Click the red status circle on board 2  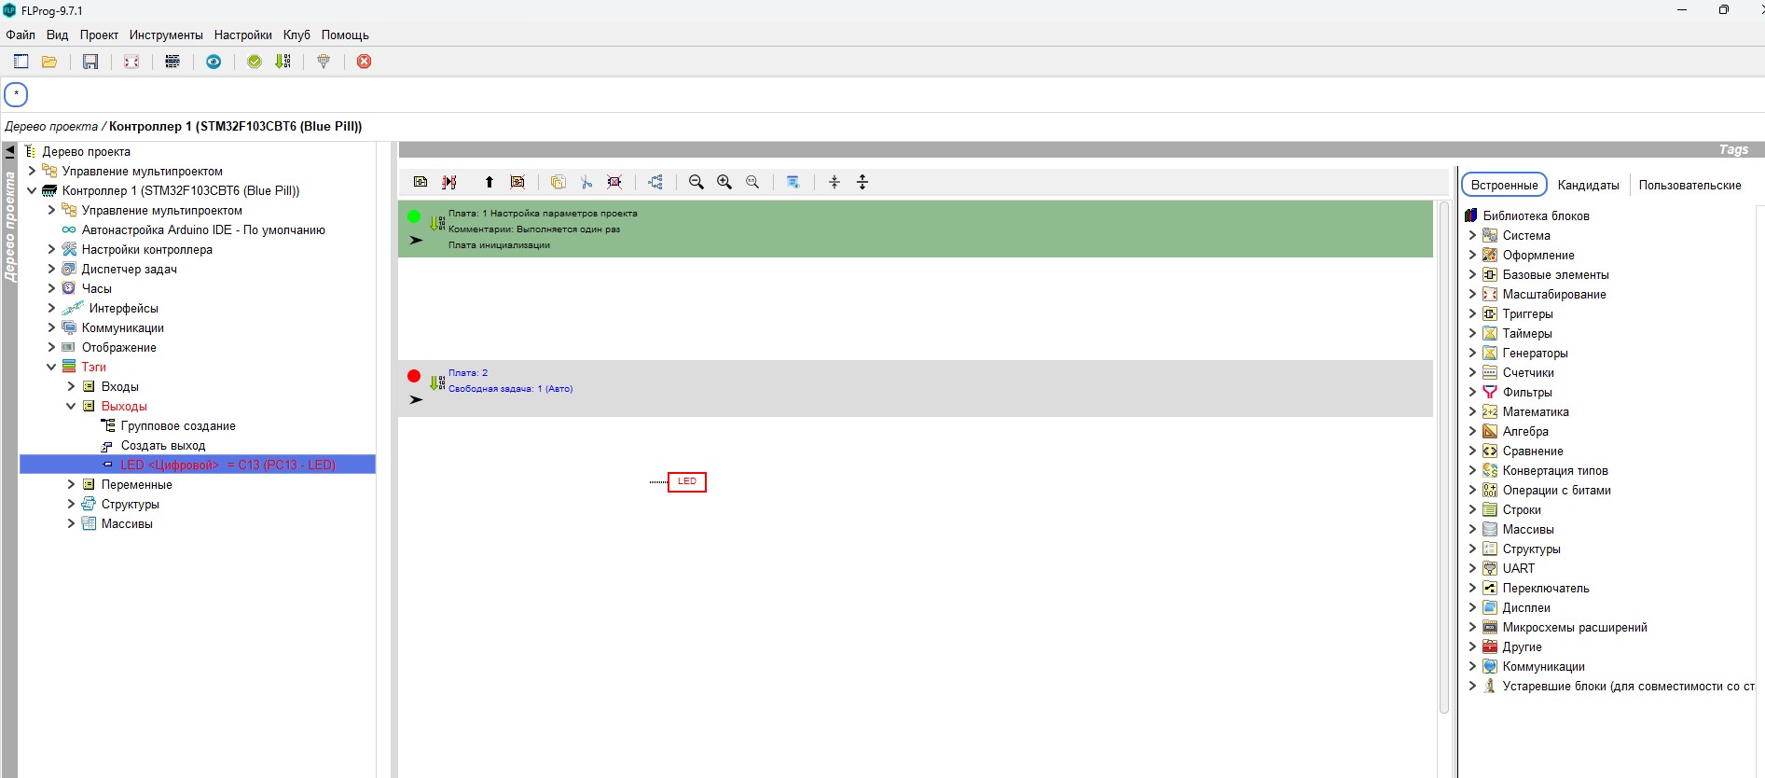(414, 376)
